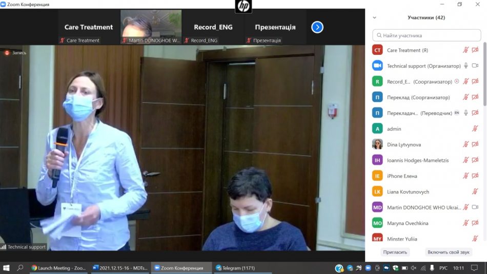Click the next arrow in gallery strip

click(x=317, y=27)
